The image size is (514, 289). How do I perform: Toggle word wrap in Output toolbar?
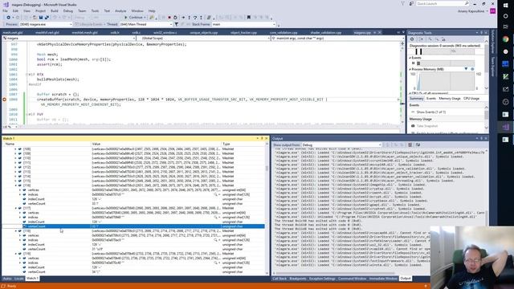click(418, 144)
